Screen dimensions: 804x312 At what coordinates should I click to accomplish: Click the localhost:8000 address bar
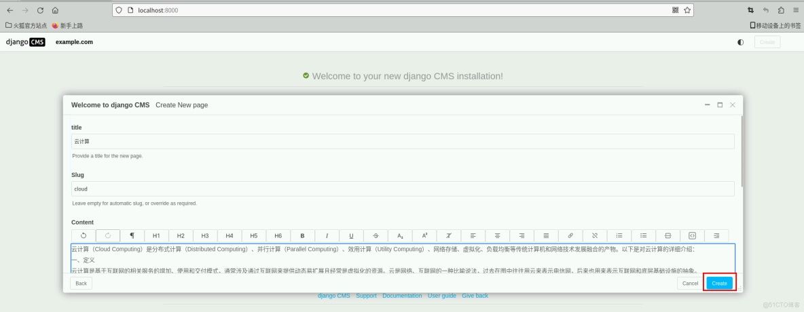click(x=403, y=10)
